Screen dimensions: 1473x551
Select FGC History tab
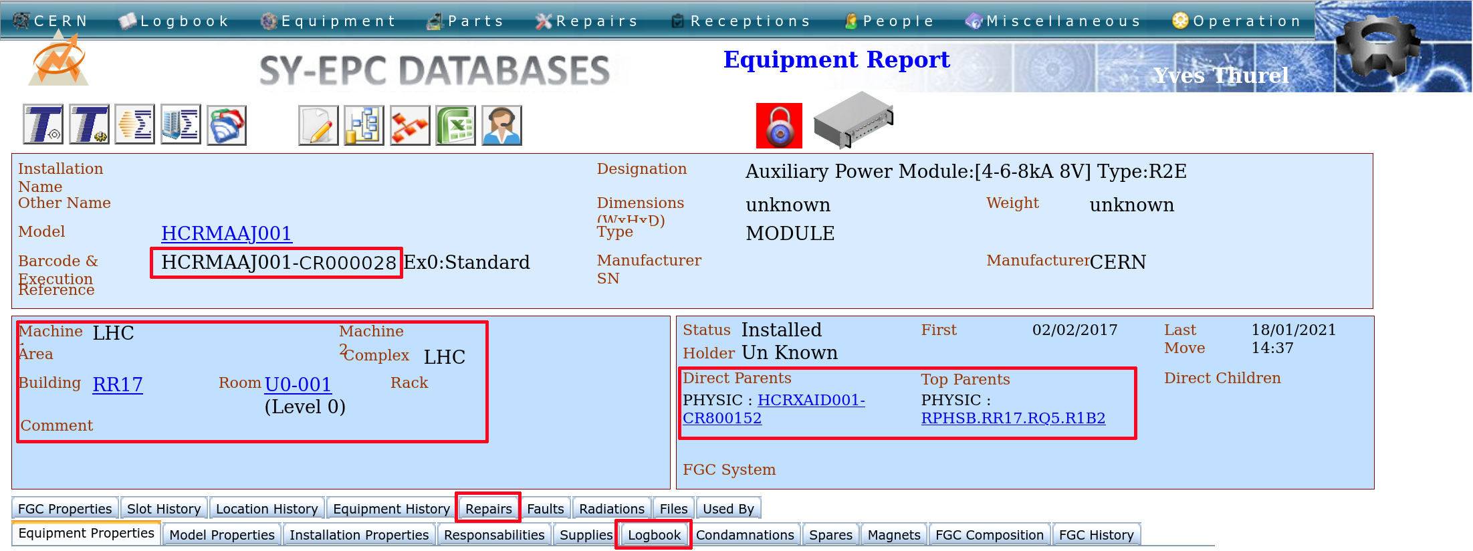(x=1097, y=534)
